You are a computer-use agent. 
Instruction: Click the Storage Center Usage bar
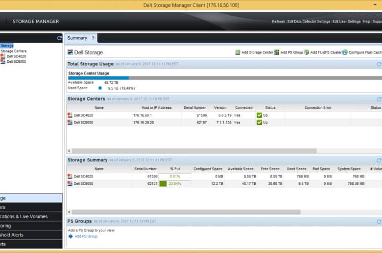pos(225,78)
